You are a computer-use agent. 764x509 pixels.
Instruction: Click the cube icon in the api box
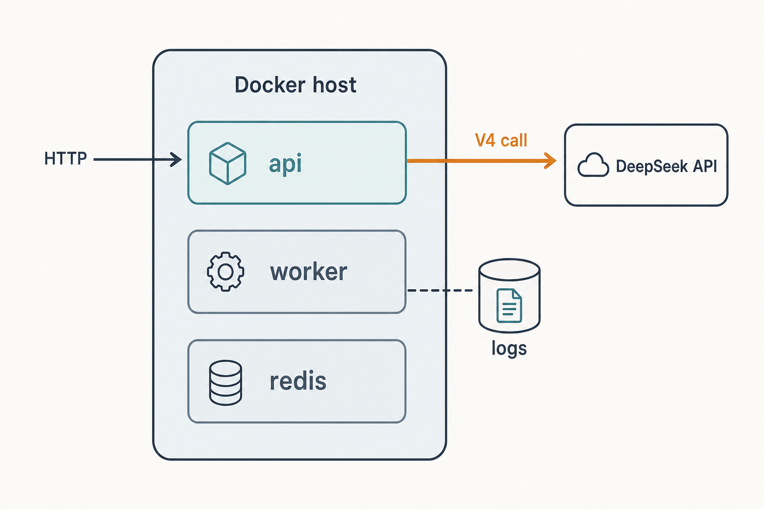click(227, 164)
